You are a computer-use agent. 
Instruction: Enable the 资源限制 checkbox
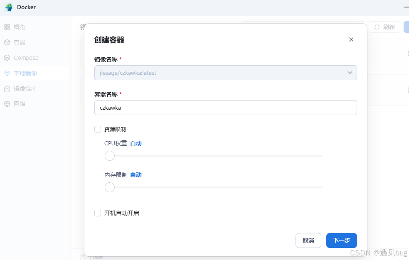(x=97, y=129)
